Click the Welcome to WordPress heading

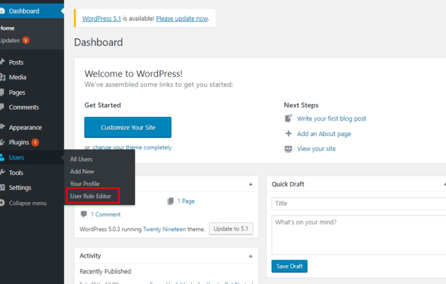[x=133, y=74]
